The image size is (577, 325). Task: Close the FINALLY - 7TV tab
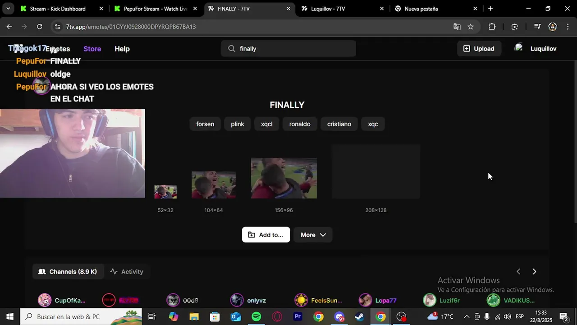coord(288,9)
